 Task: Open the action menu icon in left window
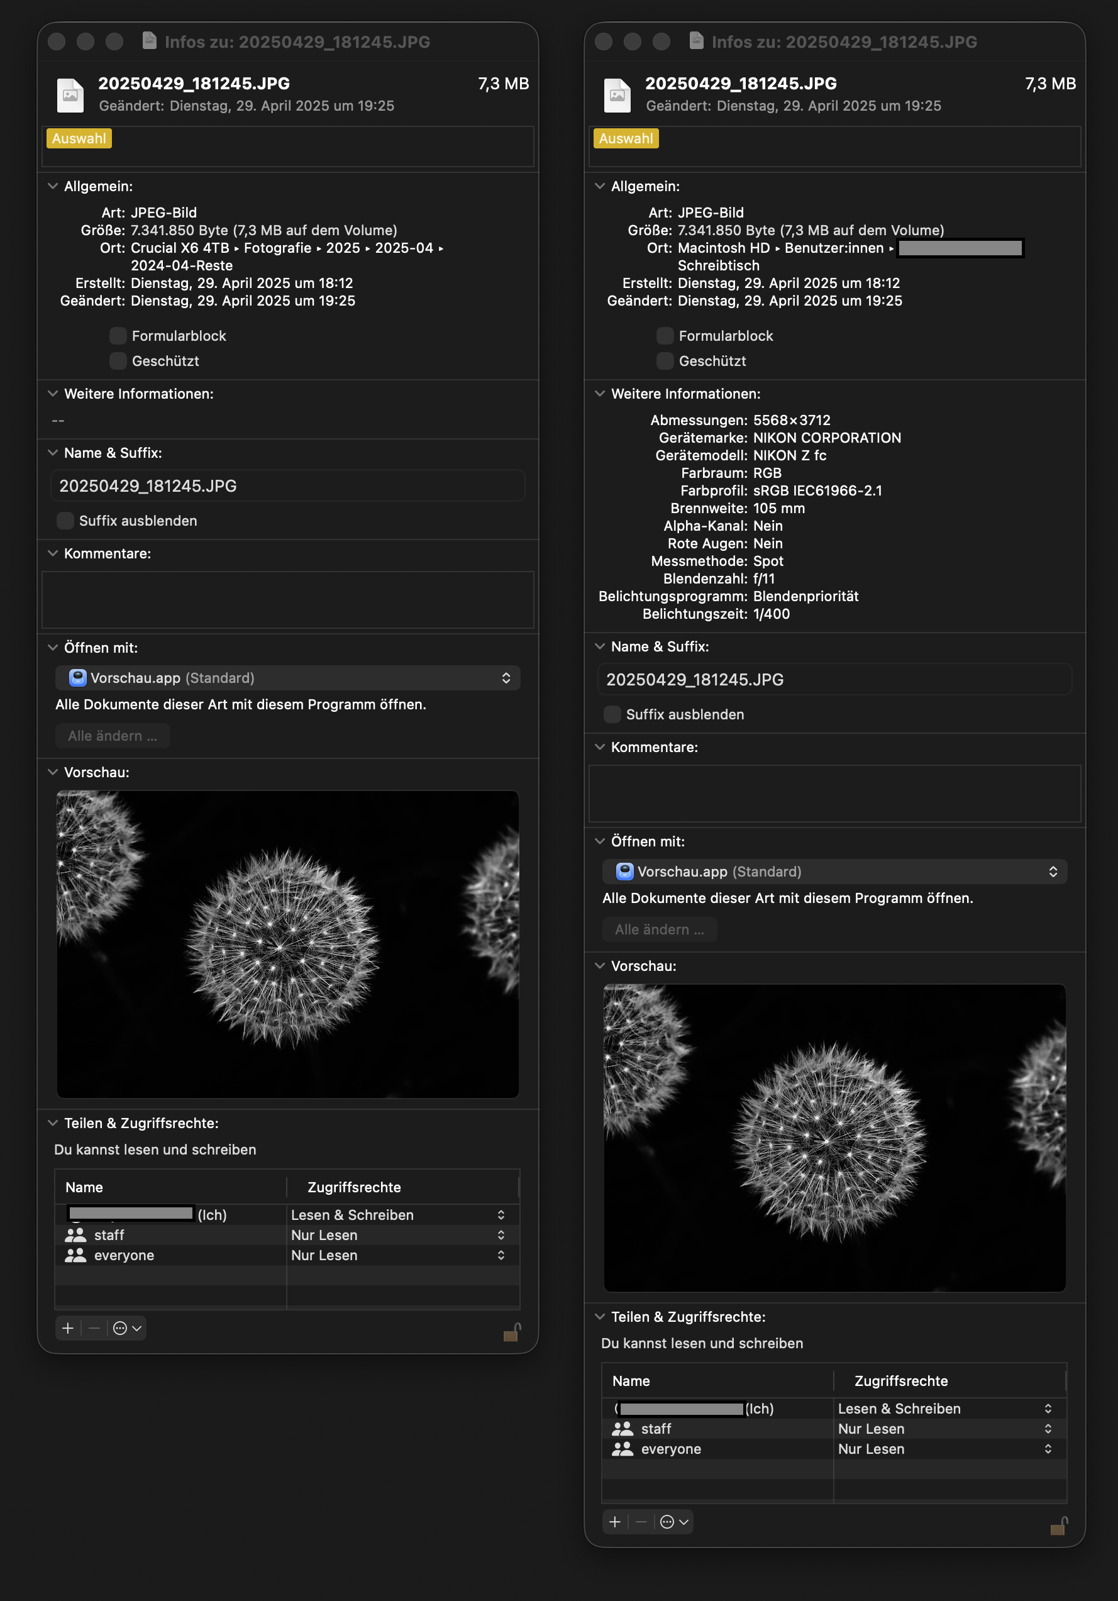pos(127,1328)
